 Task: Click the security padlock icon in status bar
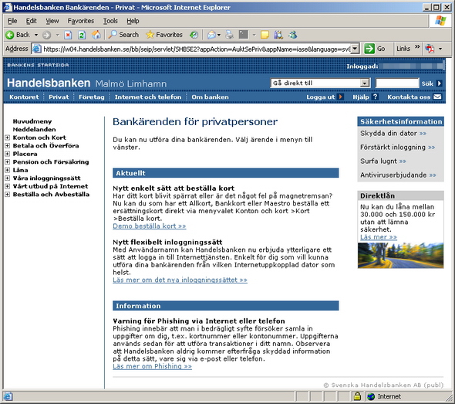357,396
